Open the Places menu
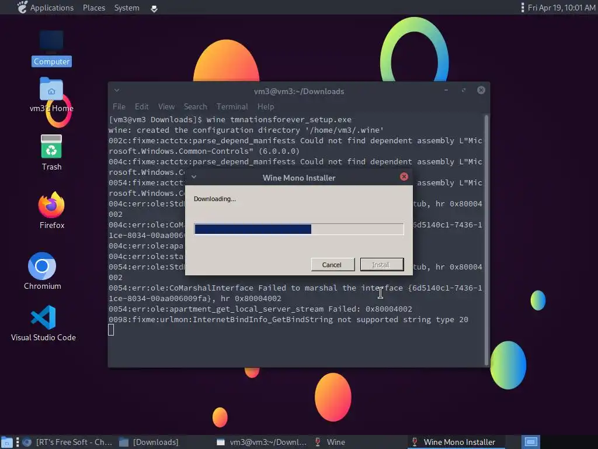Image resolution: width=598 pixels, height=449 pixels. [x=94, y=8]
